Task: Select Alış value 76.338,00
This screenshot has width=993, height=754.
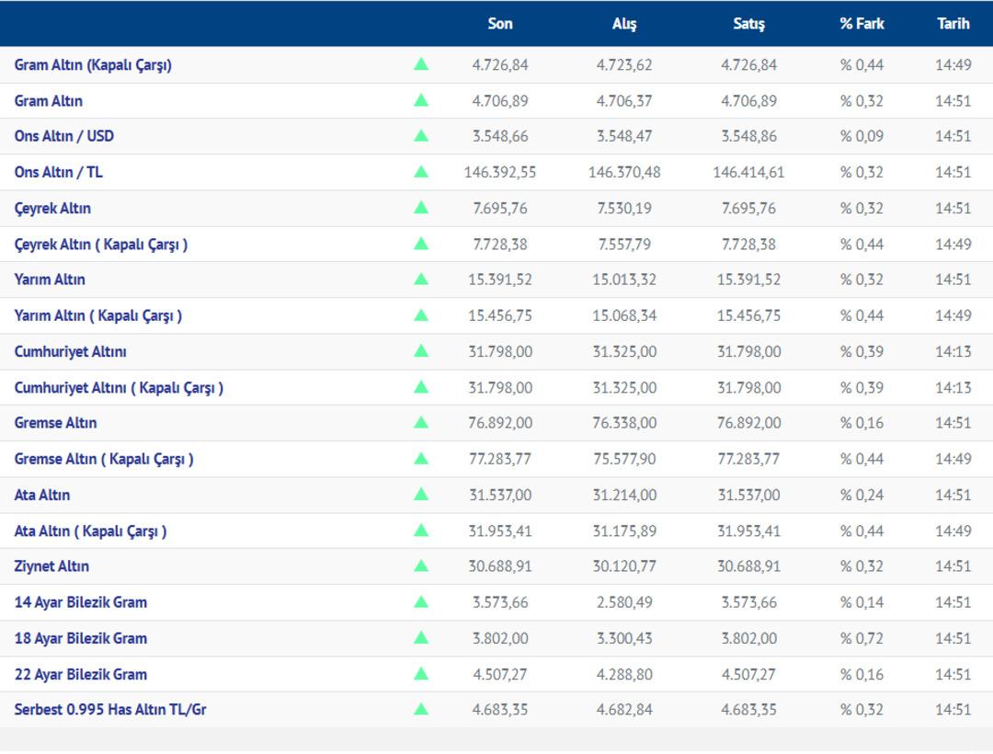Action: [x=624, y=423]
